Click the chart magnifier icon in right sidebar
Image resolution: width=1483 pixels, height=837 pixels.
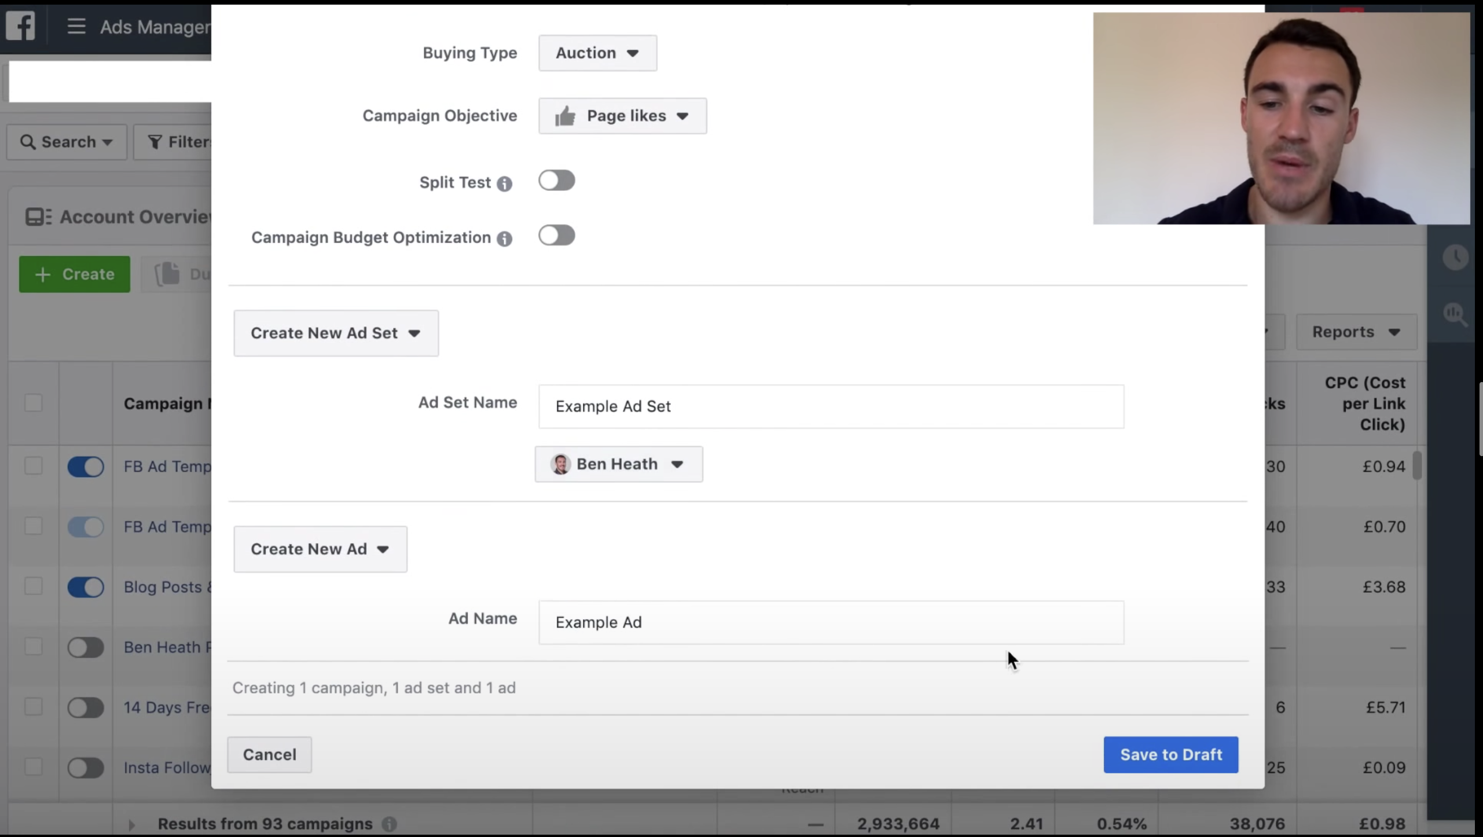pyautogui.click(x=1454, y=314)
